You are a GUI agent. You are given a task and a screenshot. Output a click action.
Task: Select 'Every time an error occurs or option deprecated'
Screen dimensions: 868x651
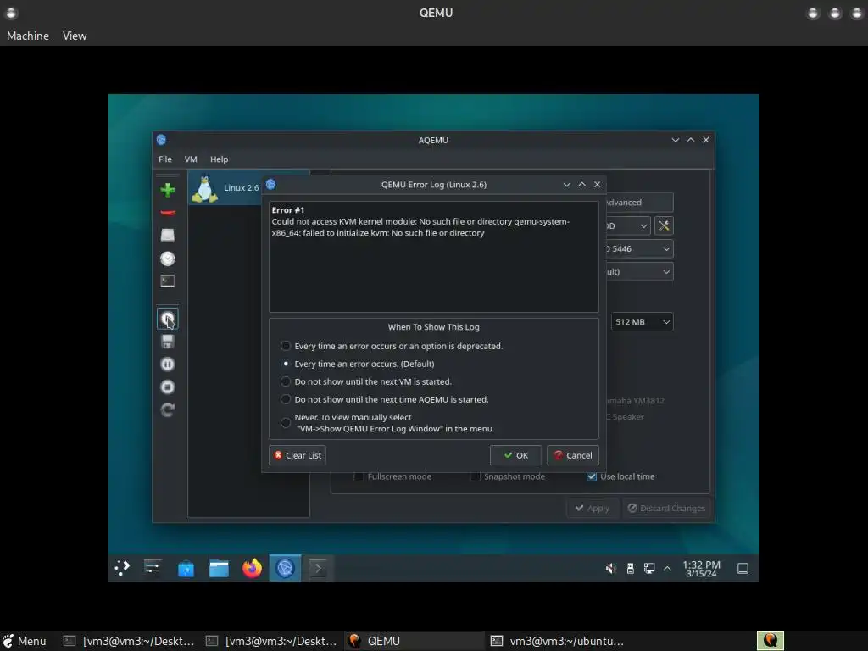click(x=286, y=346)
